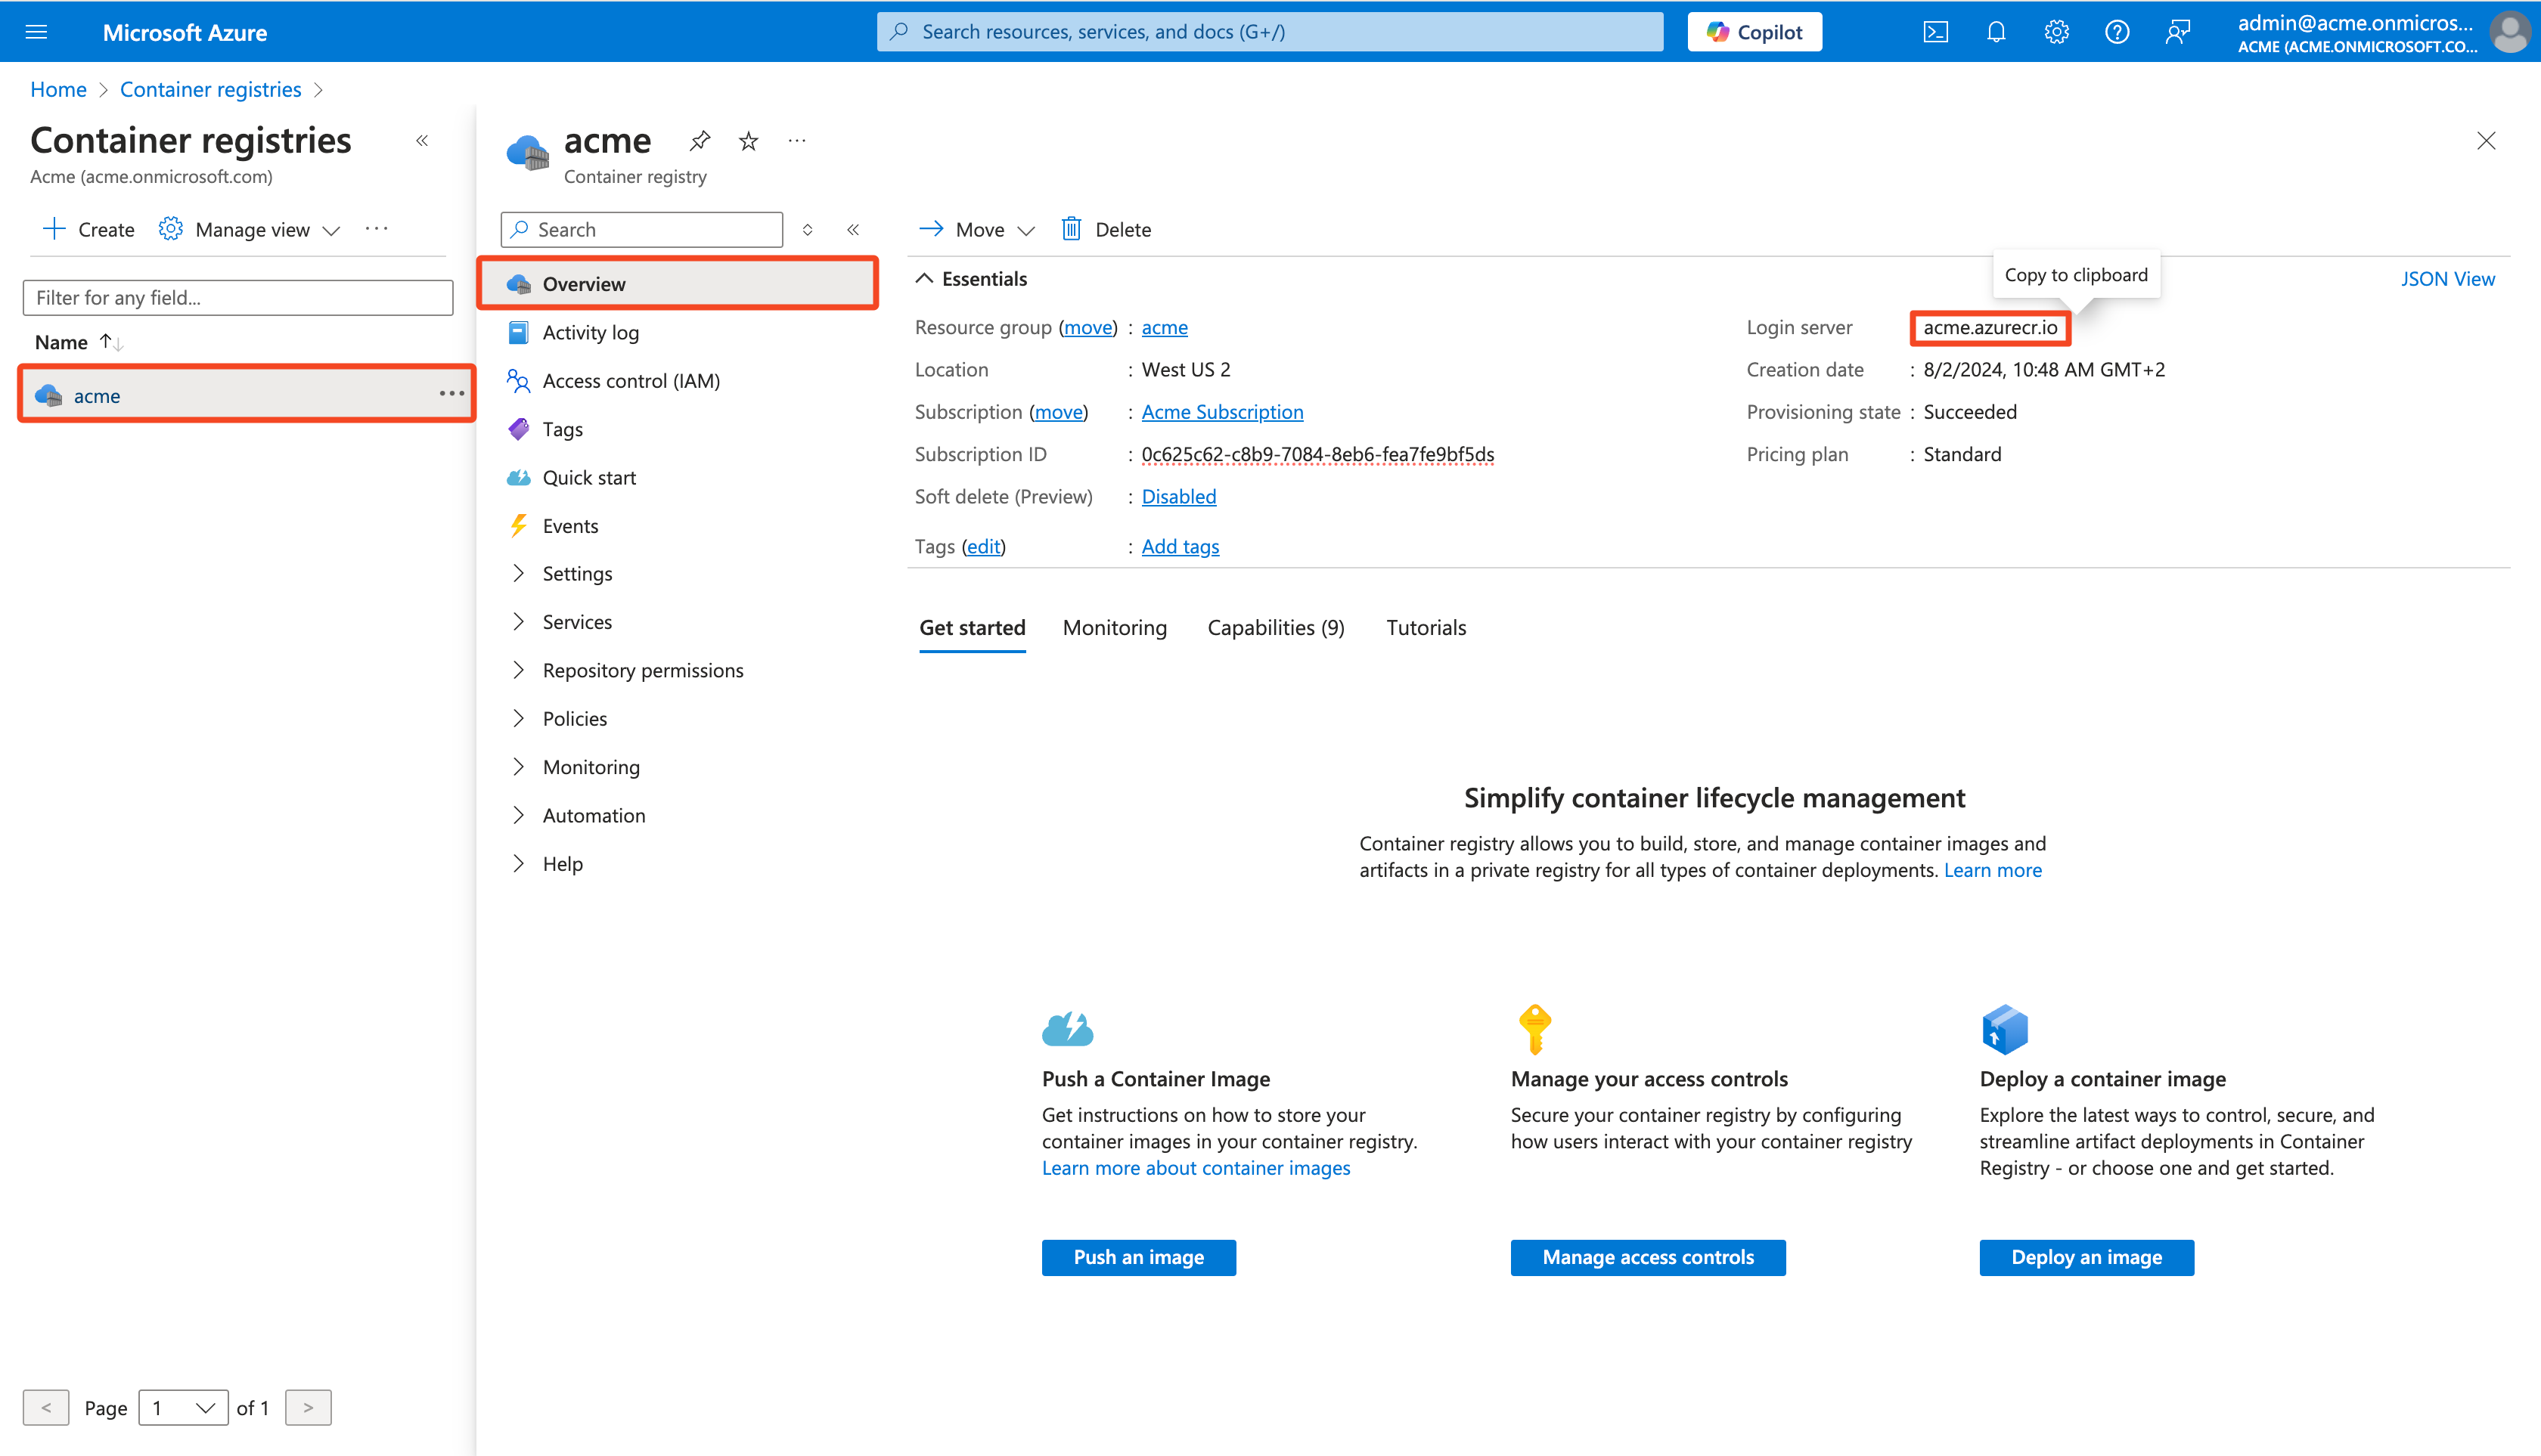Click the acme.azurecr.io login server value

click(x=1990, y=327)
